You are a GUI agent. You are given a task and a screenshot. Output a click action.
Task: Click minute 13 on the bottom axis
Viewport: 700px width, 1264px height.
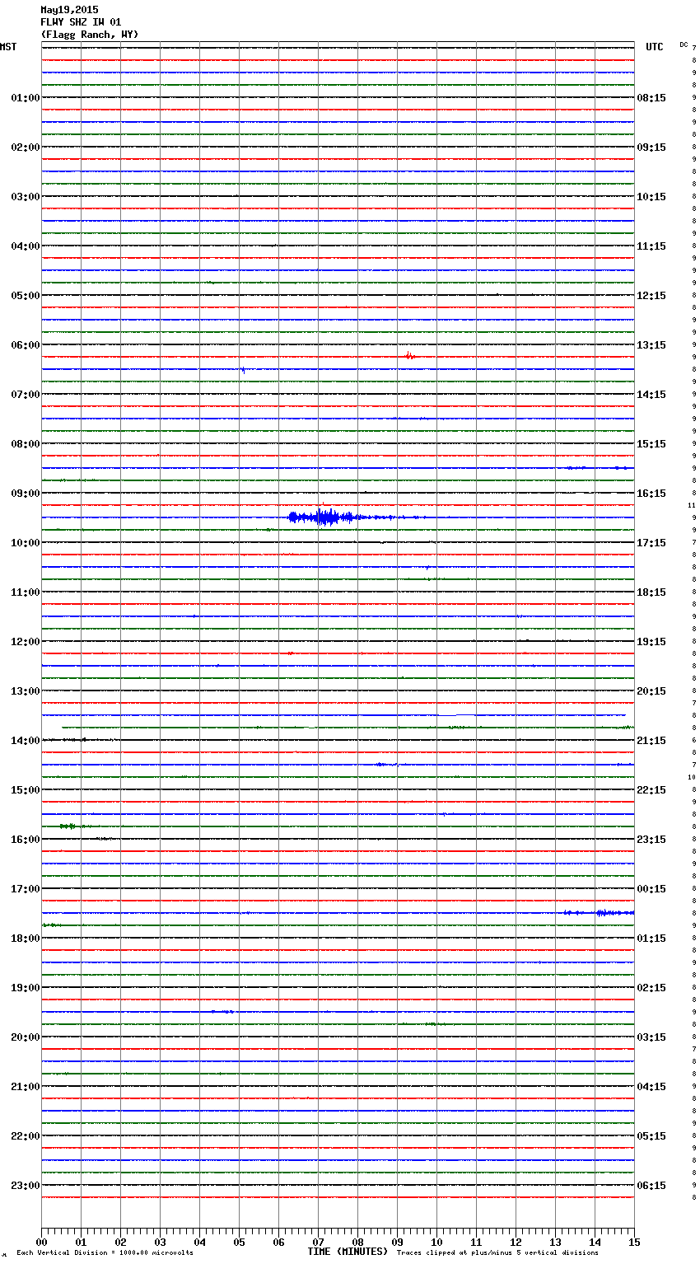pos(555,1242)
